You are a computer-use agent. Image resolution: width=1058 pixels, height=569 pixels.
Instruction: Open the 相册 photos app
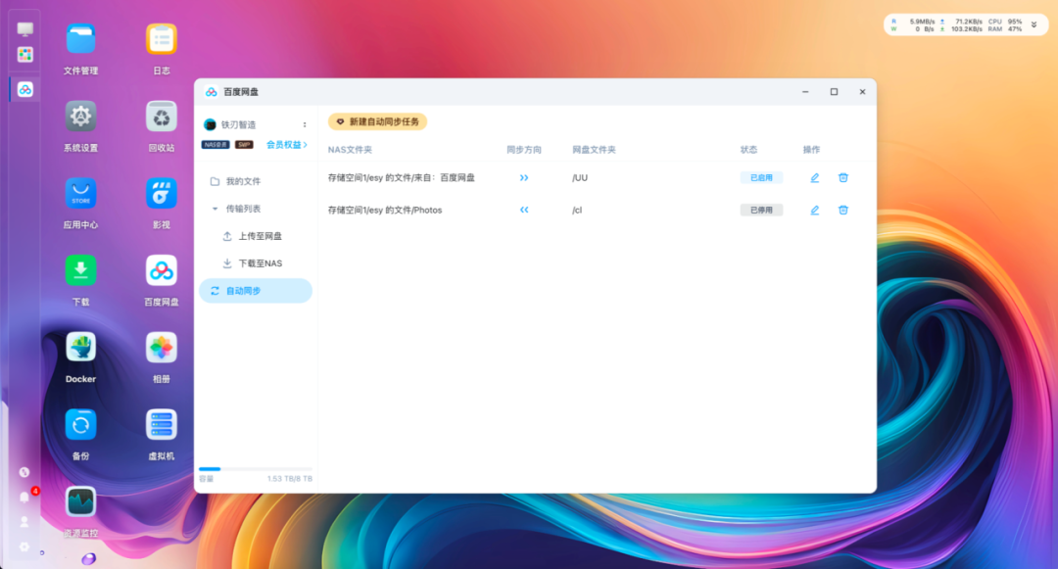click(x=162, y=348)
